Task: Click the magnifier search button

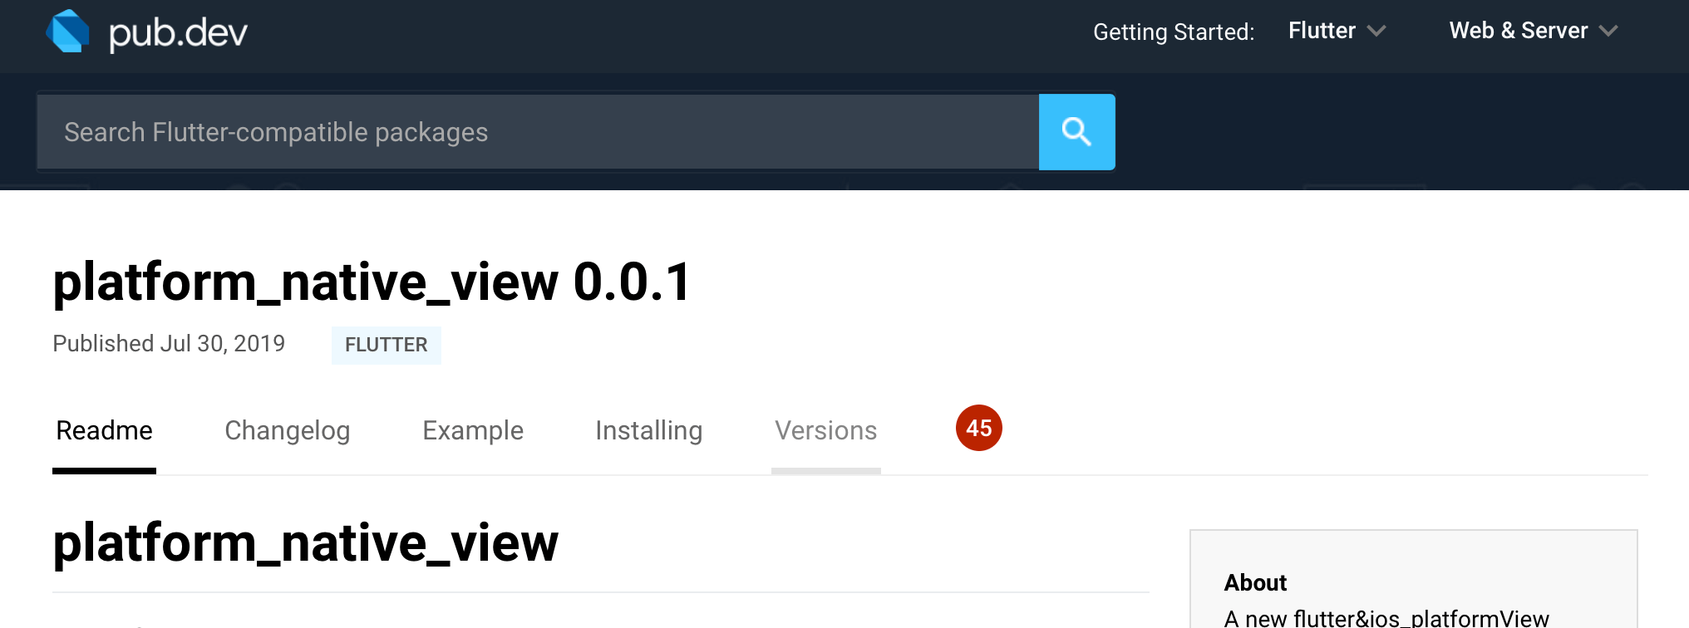Action: tap(1076, 132)
